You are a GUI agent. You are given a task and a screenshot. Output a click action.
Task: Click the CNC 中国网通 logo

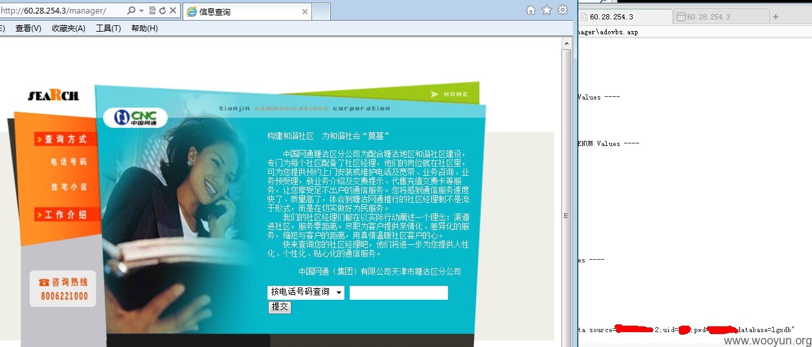pyautogui.click(x=135, y=118)
